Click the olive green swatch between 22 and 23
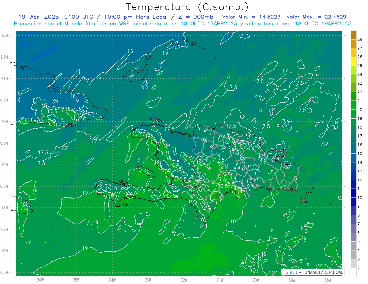The width and height of the screenshot is (368, 284). click(354, 88)
